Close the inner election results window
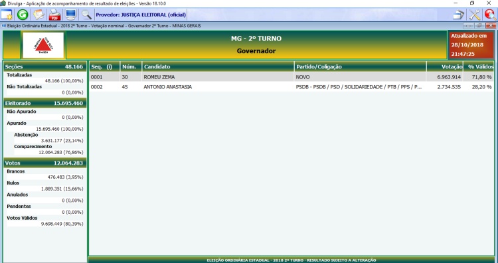The width and height of the screenshot is (498, 263). click(491, 26)
